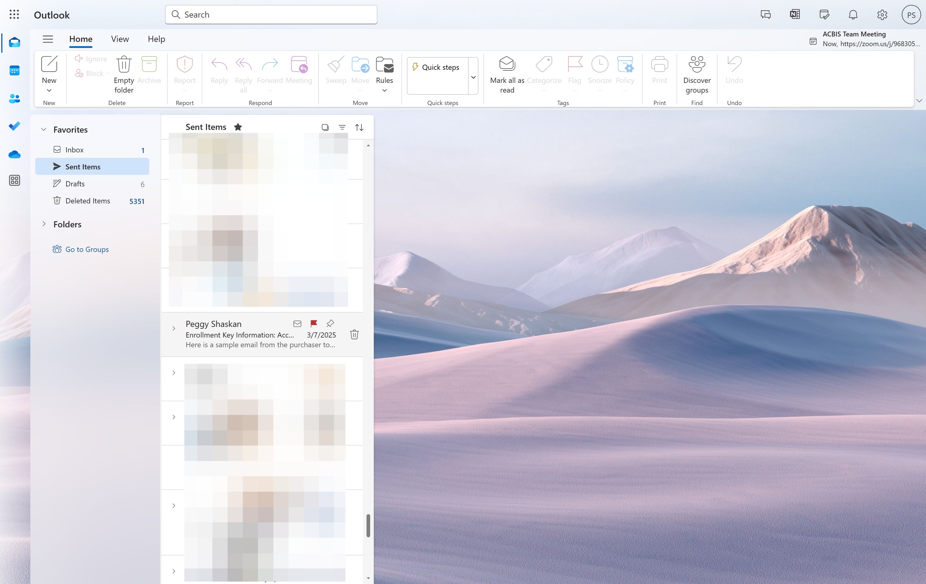Collapse the Favorites section

[x=44, y=129]
